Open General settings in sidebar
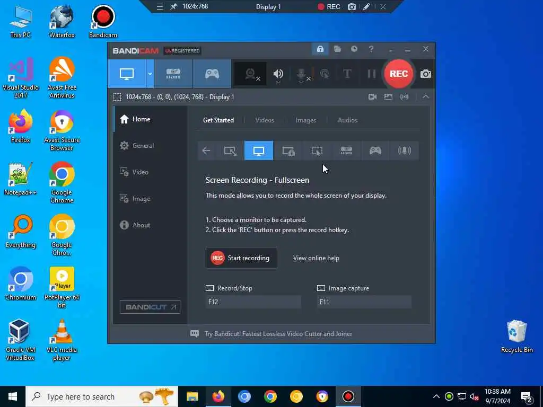 click(x=150, y=146)
